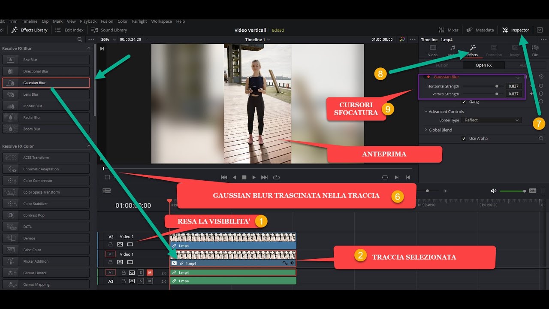Click the search icon in Effects Library
Screen dimensions: 549x309
tap(79, 39)
